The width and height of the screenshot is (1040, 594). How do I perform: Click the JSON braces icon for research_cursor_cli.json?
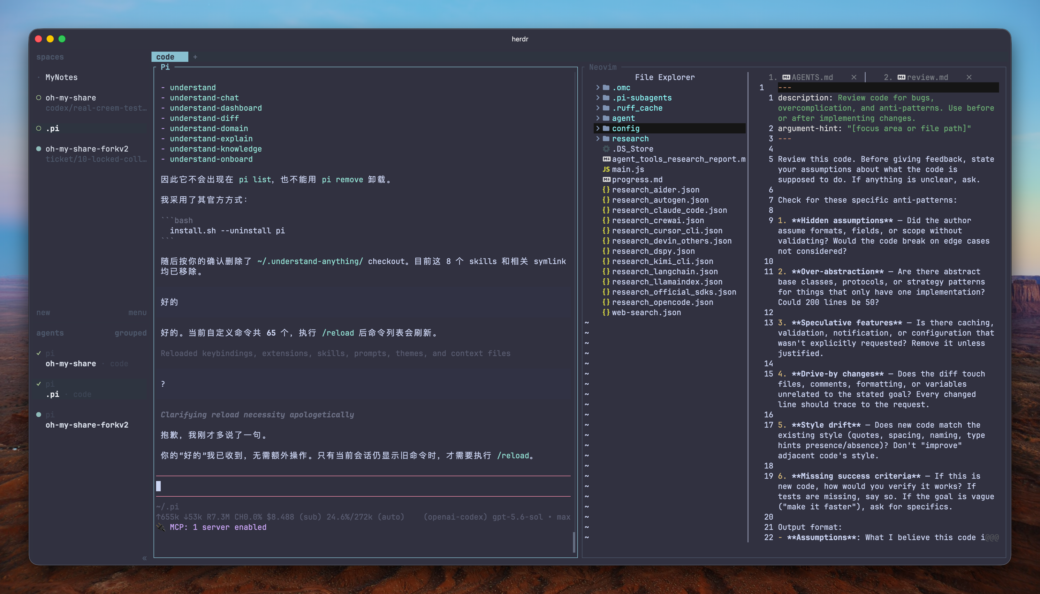point(606,231)
